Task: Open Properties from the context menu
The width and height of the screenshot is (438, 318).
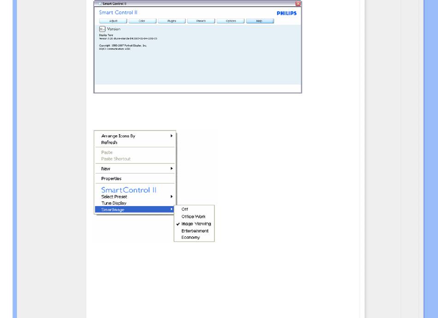Action: (x=135, y=179)
